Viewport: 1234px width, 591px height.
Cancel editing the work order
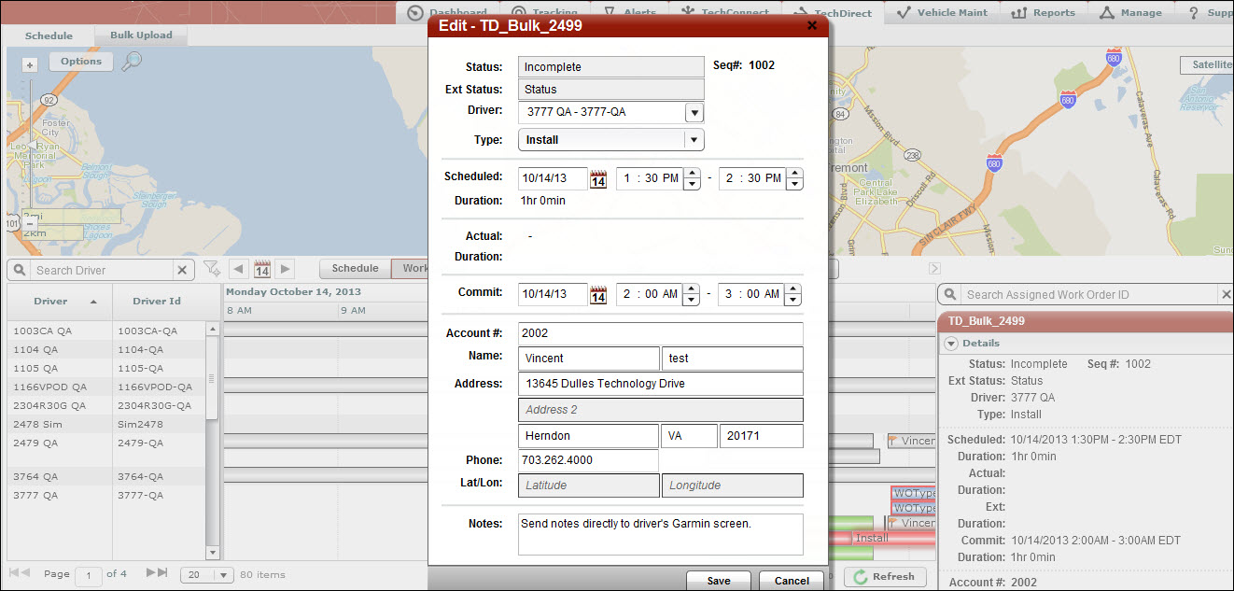coord(791,580)
